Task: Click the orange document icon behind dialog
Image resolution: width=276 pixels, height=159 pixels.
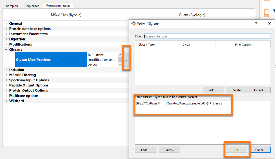Action: coord(267,13)
